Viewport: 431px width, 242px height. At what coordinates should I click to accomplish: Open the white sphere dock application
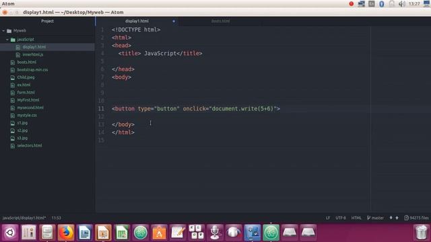click(234, 233)
